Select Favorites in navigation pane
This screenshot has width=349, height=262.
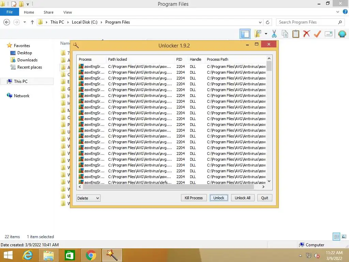pyautogui.click(x=22, y=45)
